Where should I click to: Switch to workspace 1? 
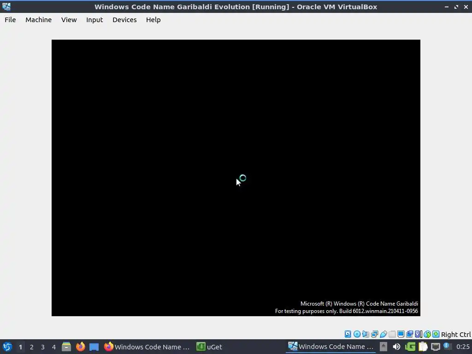point(20,347)
